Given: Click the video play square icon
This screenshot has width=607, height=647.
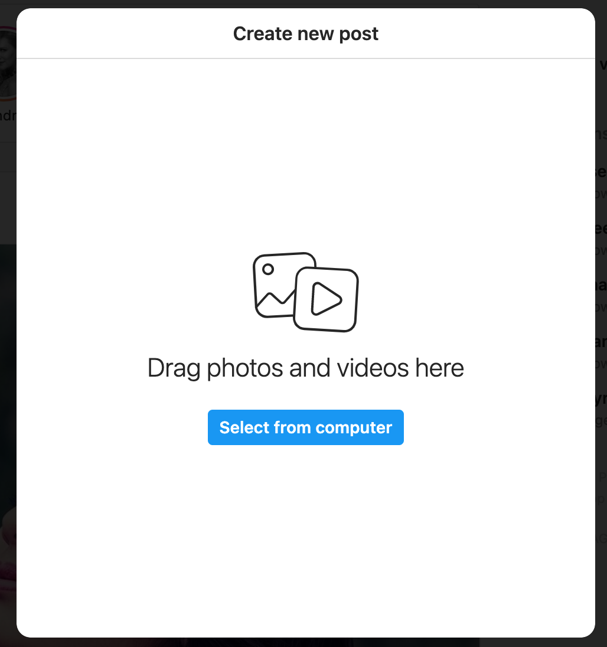Looking at the screenshot, I should click(x=326, y=299).
